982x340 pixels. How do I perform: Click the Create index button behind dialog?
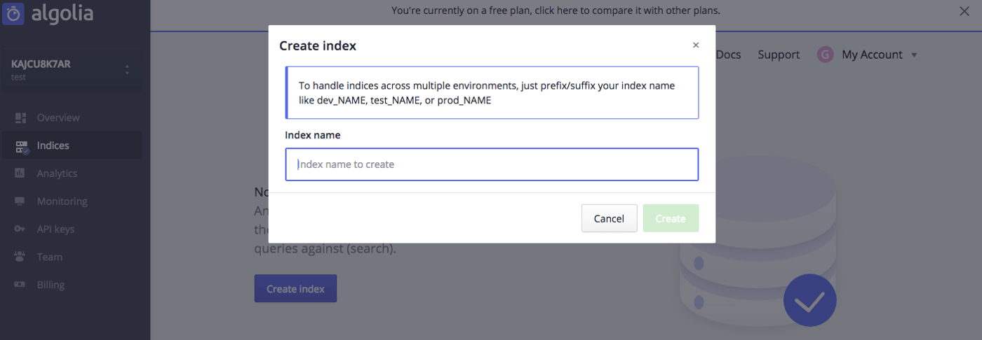click(295, 289)
